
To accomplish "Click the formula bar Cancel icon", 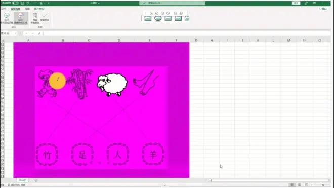I will tap(26, 33).
